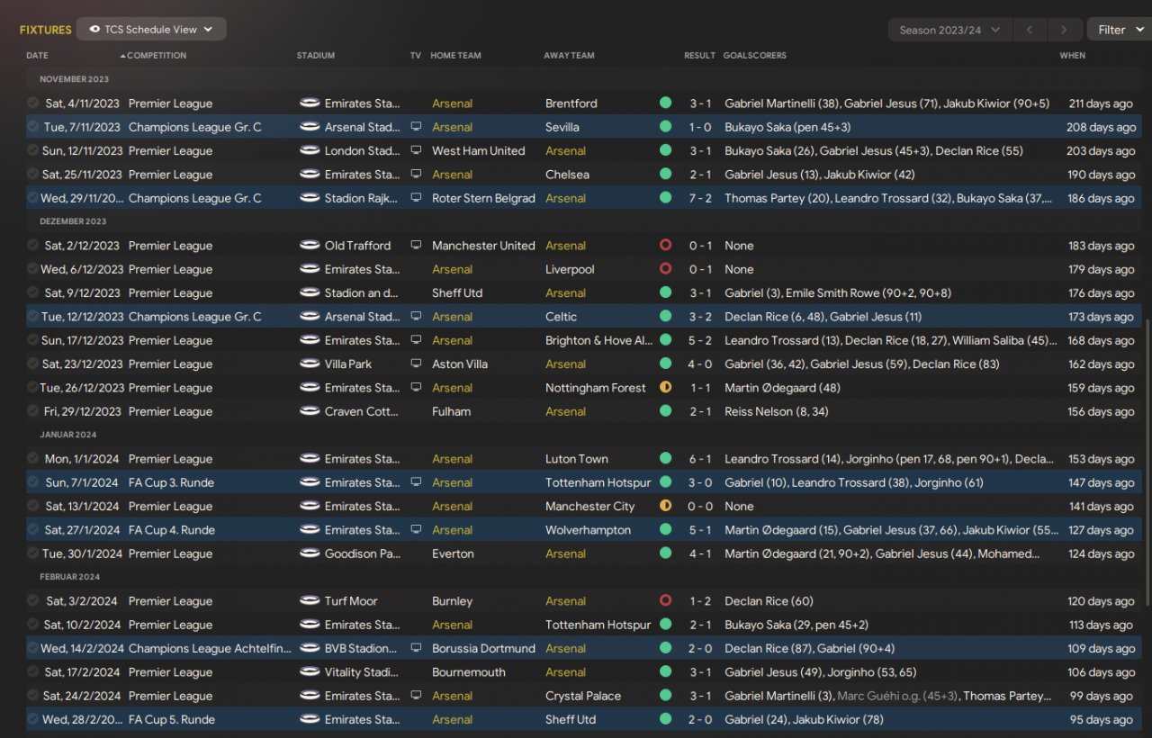Sort fixtures by the Result column header

[x=699, y=56]
